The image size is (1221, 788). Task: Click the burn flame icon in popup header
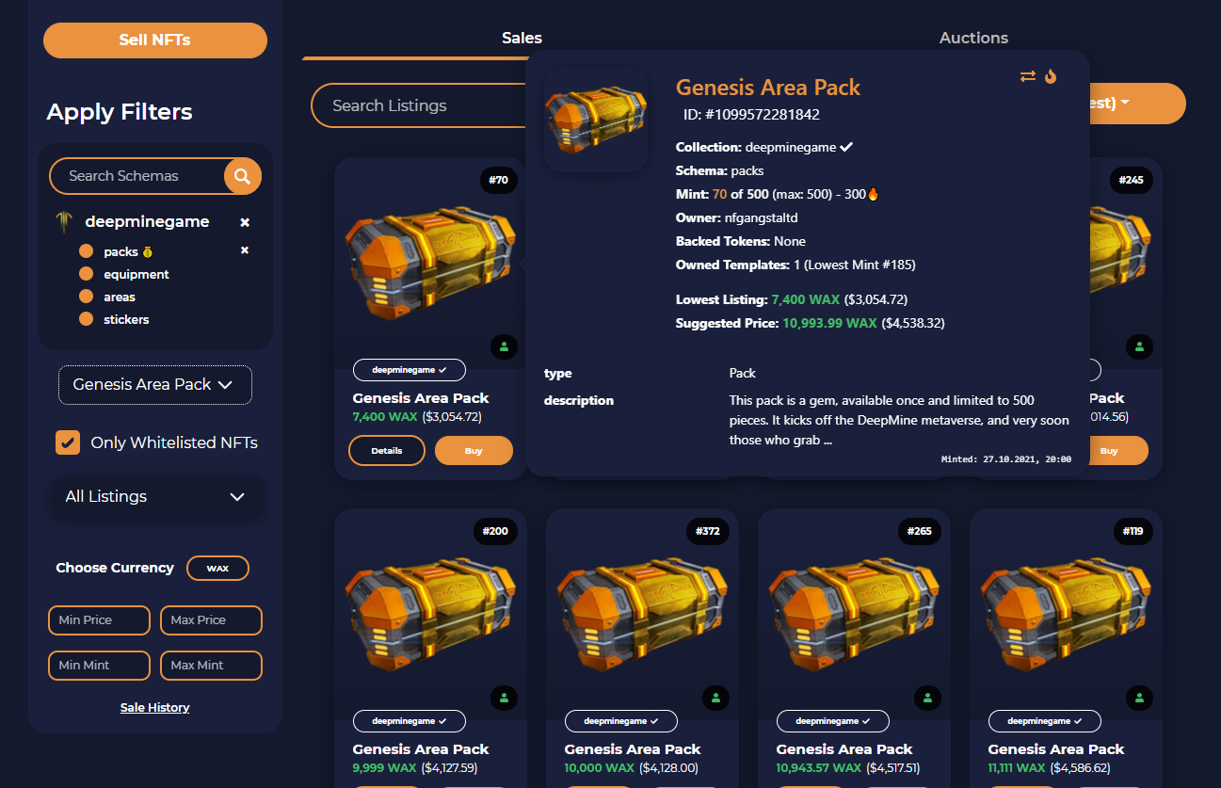(1051, 76)
